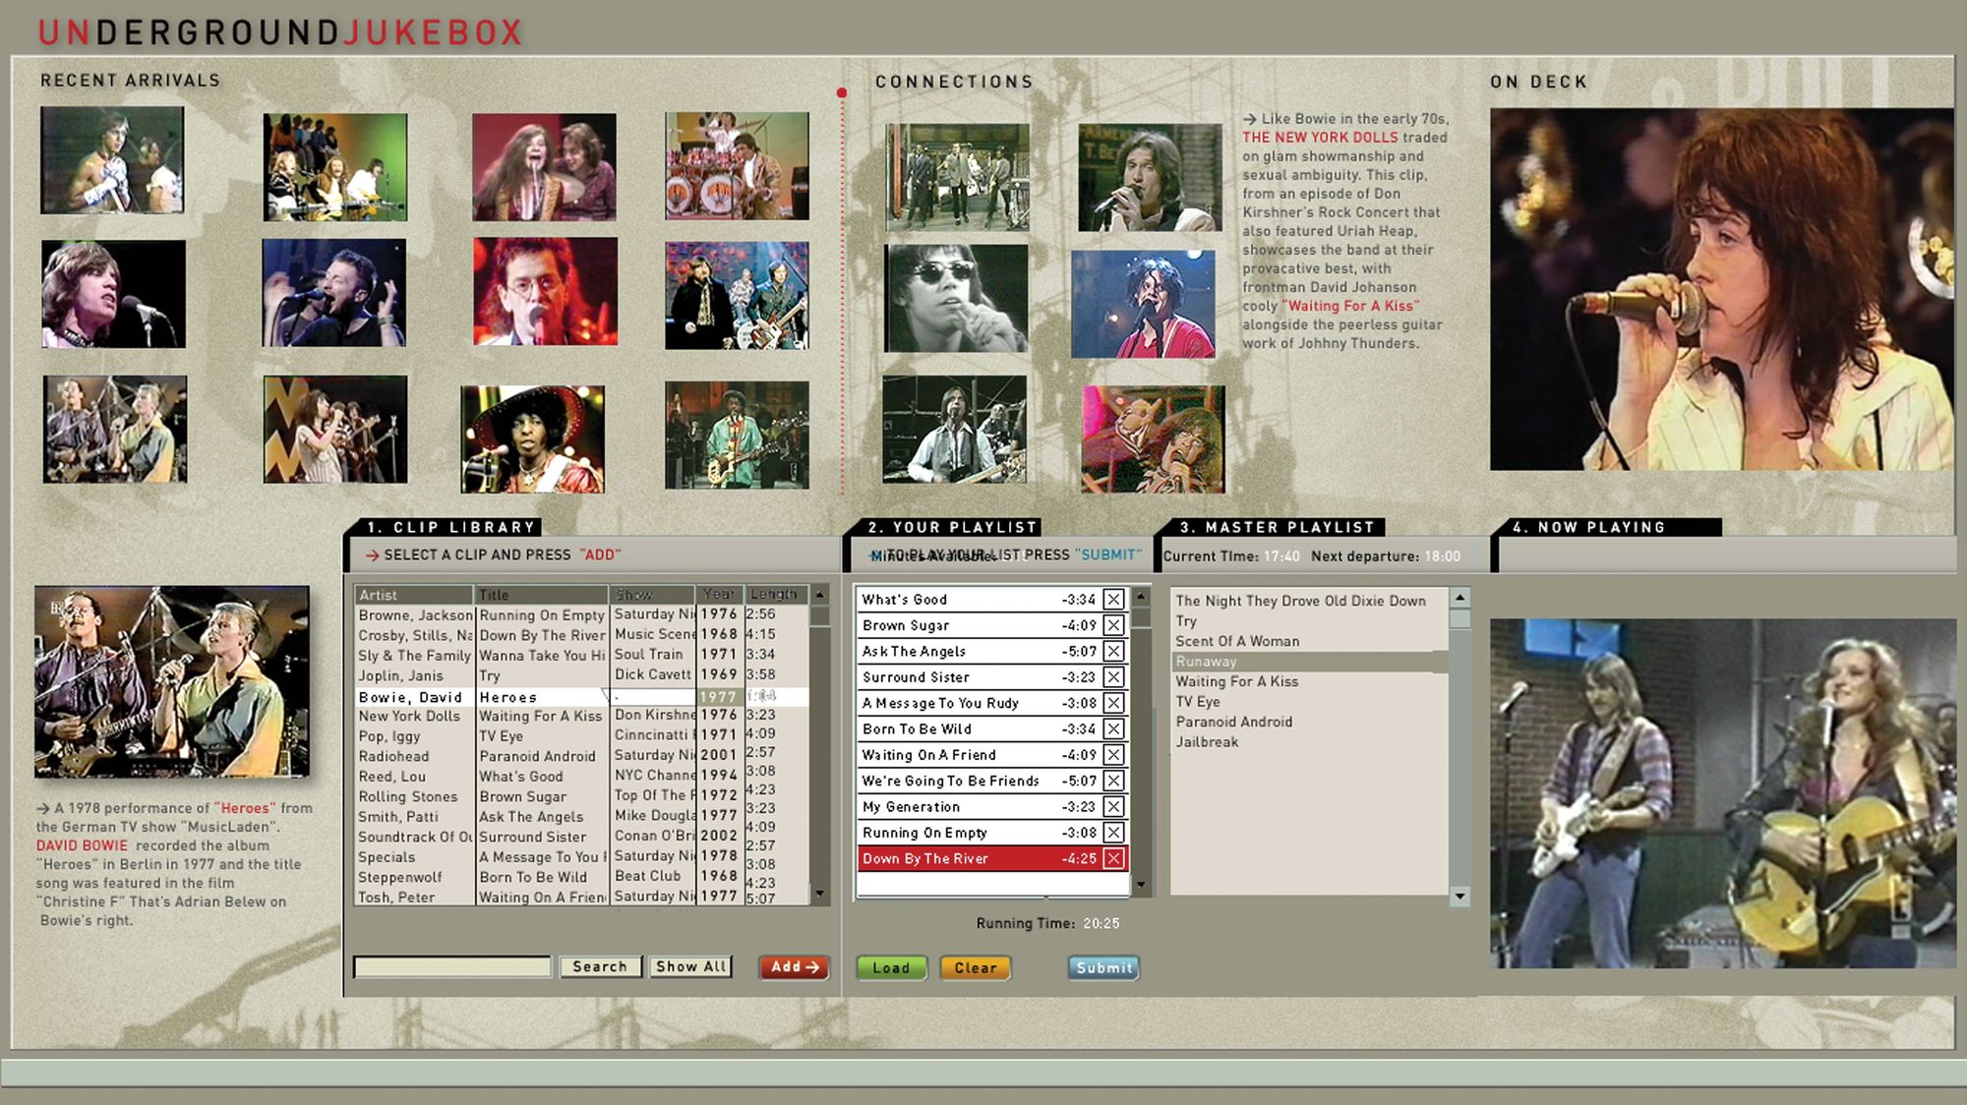
Task: Add the selected clip with Add button
Action: (795, 967)
